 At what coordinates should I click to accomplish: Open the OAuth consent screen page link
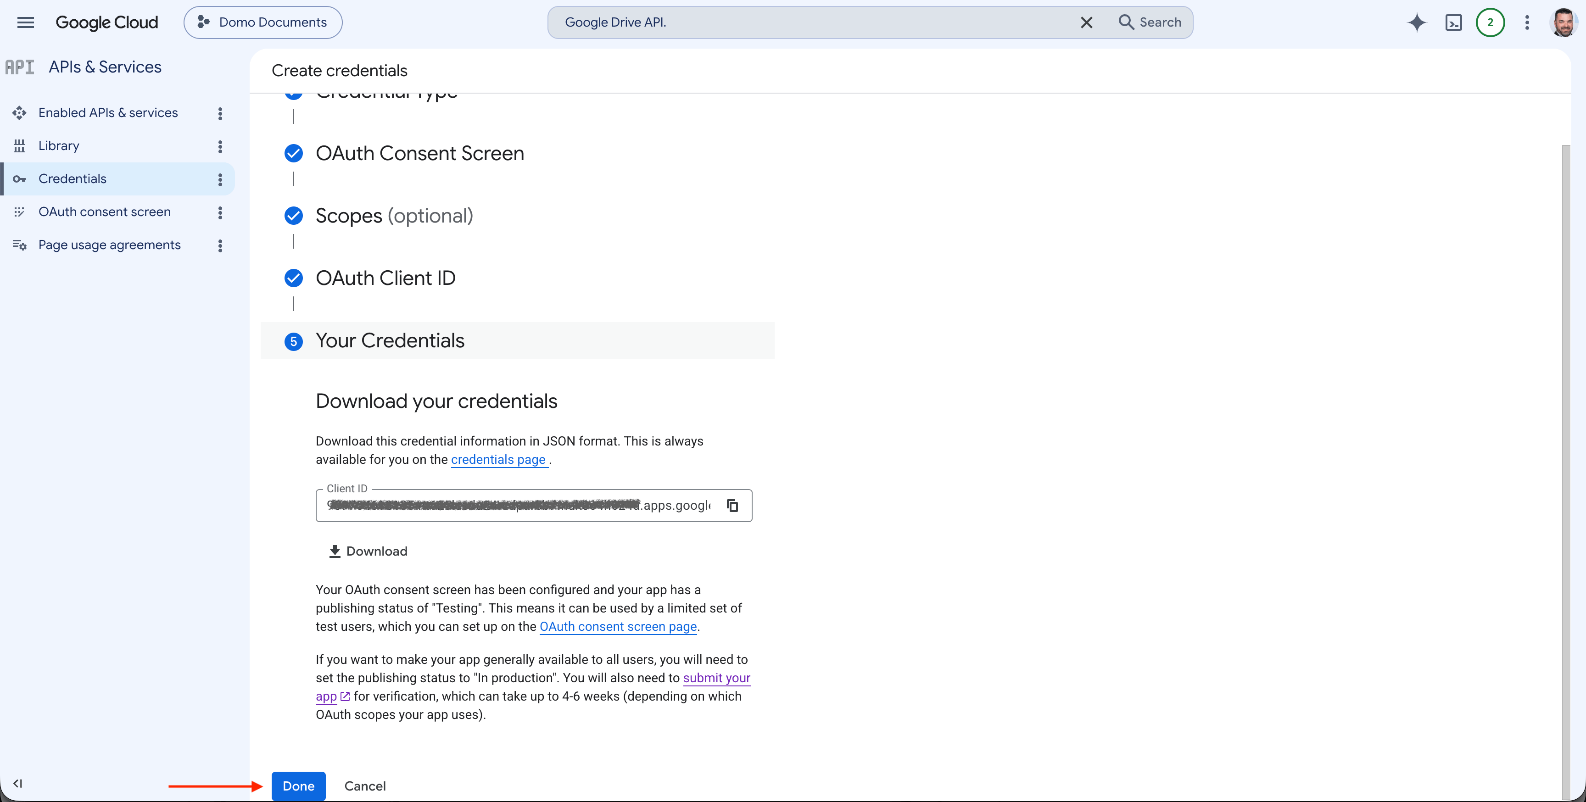point(618,627)
